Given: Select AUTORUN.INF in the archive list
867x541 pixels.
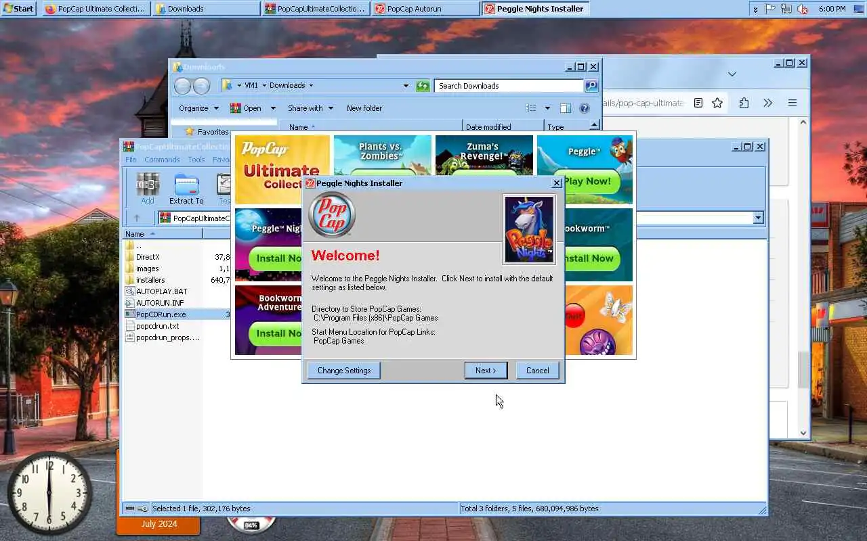Looking at the screenshot, I should 160,303.
